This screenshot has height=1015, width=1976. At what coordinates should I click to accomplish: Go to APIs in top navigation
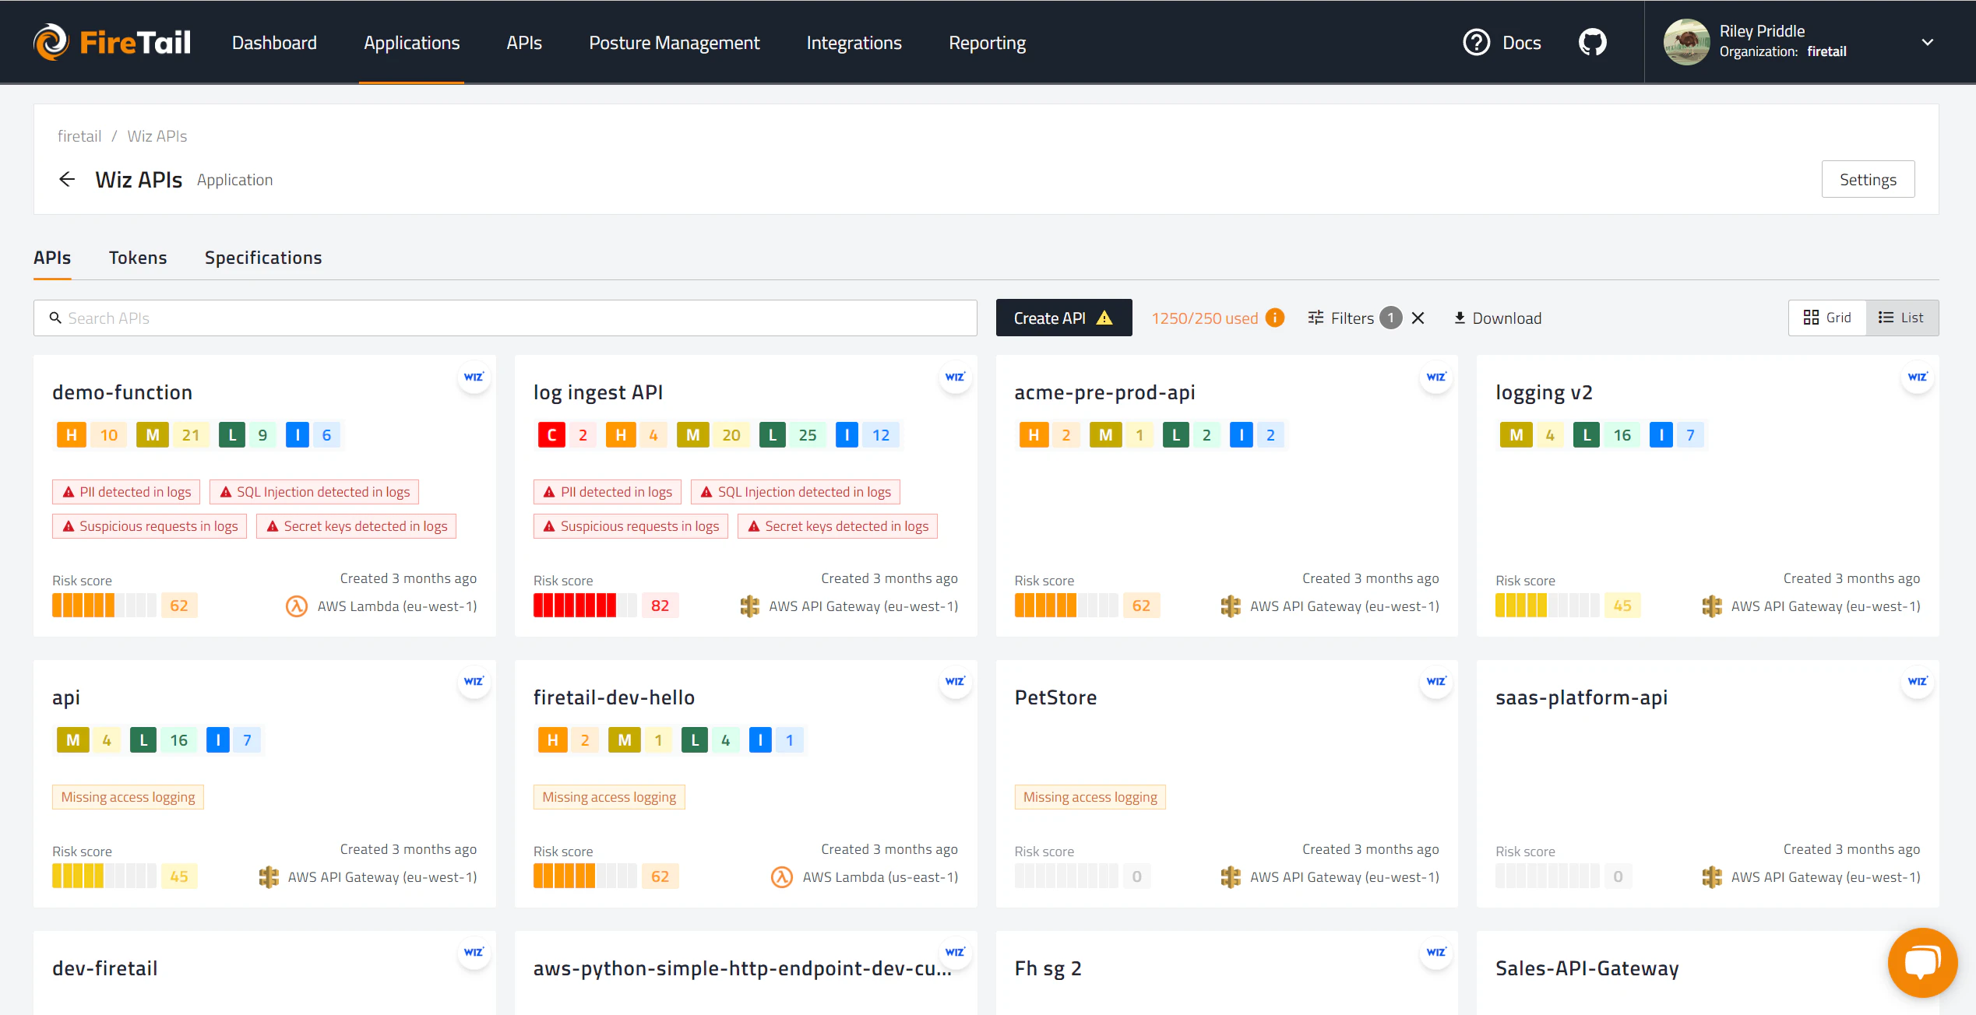[x=523, y=43]
